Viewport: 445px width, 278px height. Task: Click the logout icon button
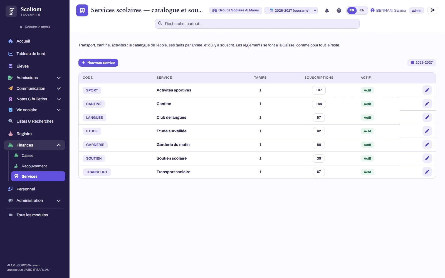[x=432, y=10]
